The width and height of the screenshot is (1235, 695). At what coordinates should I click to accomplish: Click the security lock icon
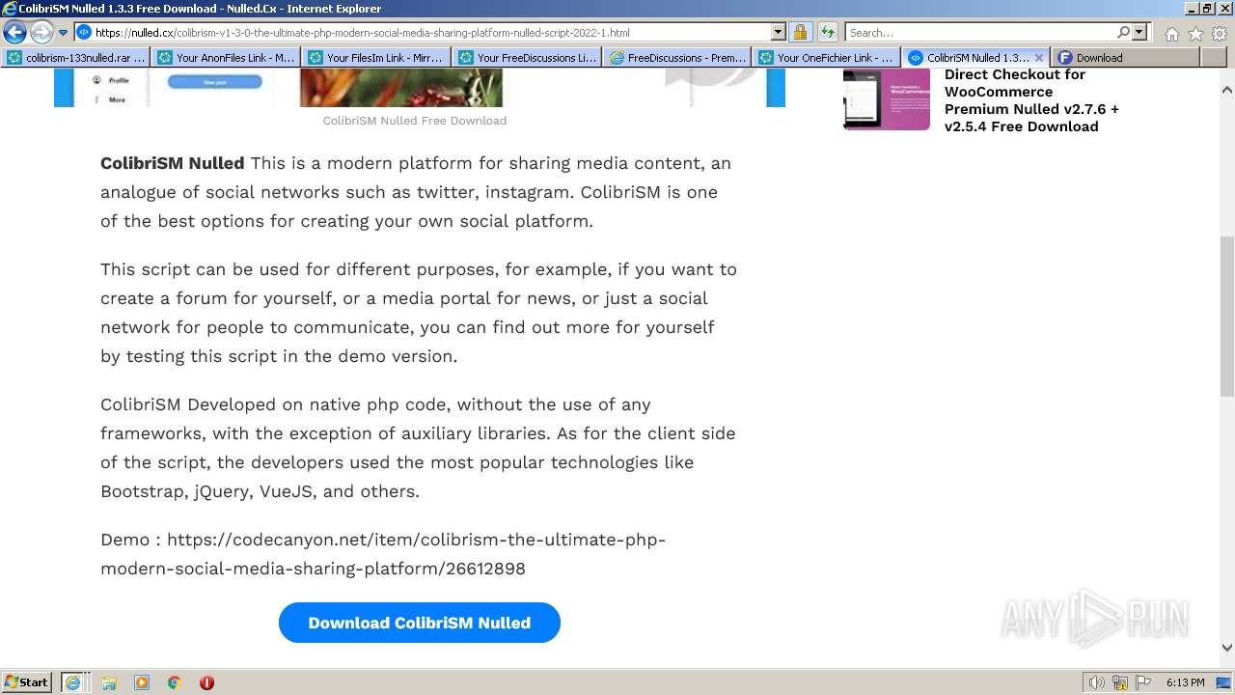pos(800,32)
